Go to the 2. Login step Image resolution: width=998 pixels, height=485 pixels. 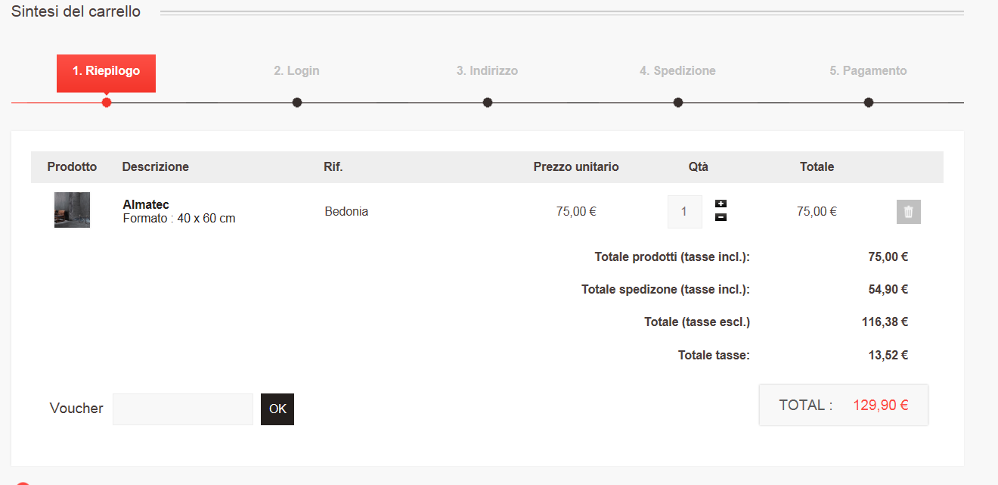[296, 71]
